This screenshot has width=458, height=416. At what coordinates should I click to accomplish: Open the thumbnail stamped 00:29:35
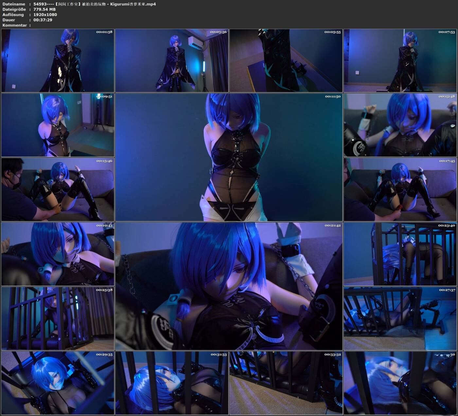pos(58,383)
